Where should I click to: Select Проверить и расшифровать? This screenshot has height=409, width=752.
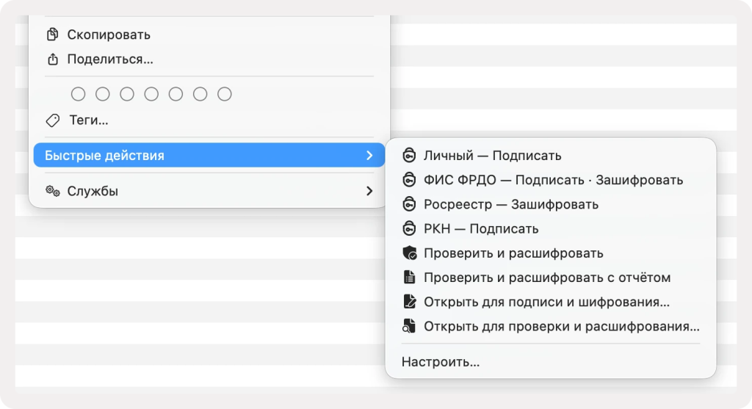coord(551,253)
